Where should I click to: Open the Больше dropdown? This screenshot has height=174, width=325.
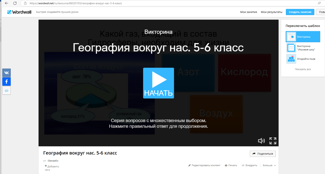coord(269,165)
